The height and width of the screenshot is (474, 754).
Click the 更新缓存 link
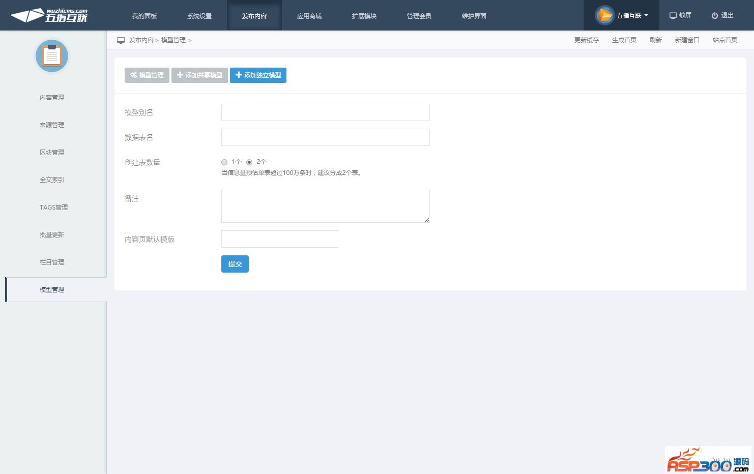(587, 40)
